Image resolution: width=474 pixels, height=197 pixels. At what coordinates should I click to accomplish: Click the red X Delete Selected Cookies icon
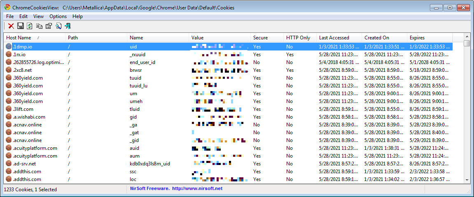tap(11, 26)
